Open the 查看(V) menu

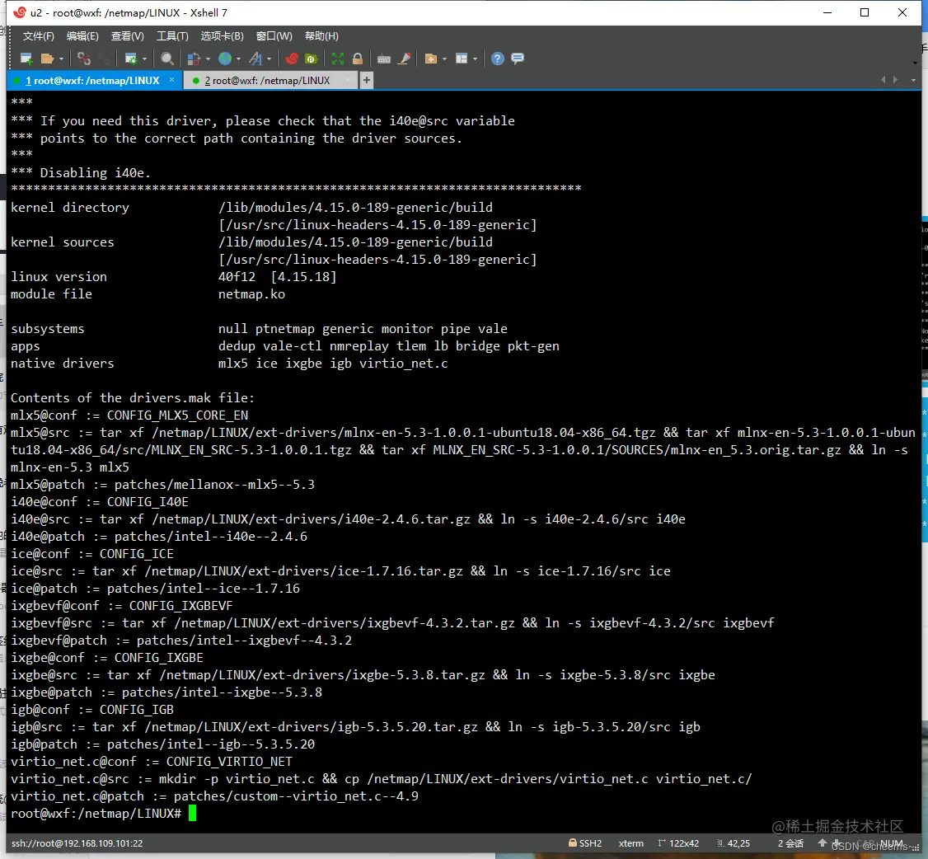coord(127,36)
